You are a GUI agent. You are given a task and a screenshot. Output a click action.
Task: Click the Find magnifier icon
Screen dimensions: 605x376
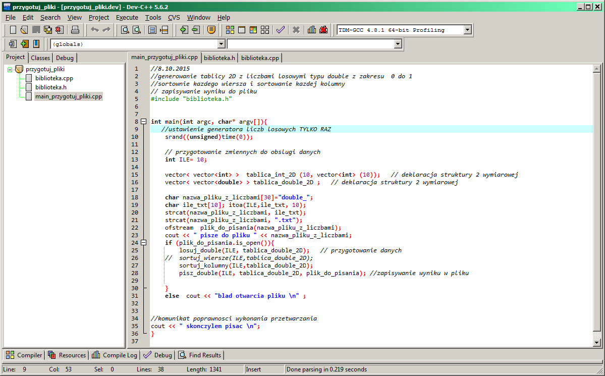(125, 30)
